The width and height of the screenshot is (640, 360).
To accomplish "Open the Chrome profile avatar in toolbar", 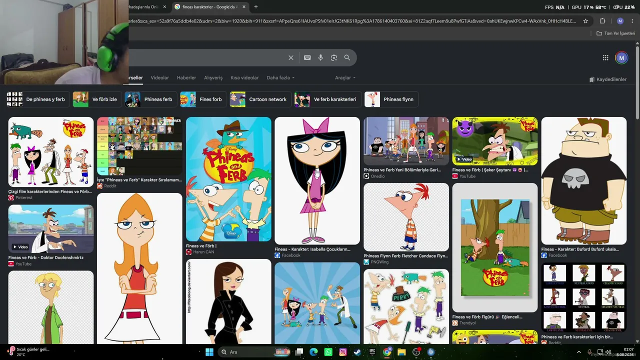I will pyautogui.click(x=620, y=21).
